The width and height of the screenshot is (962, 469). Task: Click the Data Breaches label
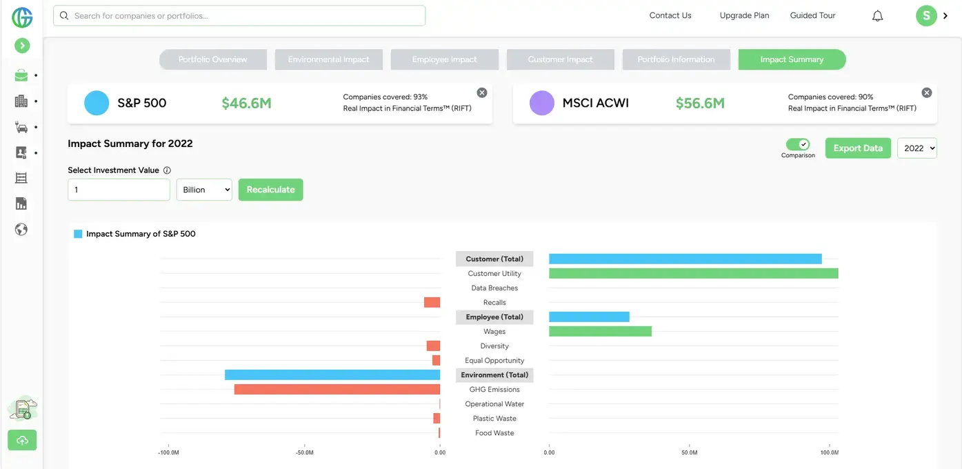pyautogui.click(x=494, y=288)
